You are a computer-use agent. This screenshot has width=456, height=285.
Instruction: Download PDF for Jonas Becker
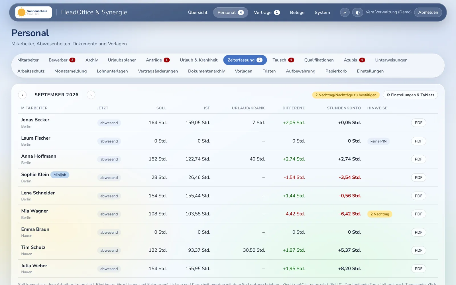(x=418, y=123)
